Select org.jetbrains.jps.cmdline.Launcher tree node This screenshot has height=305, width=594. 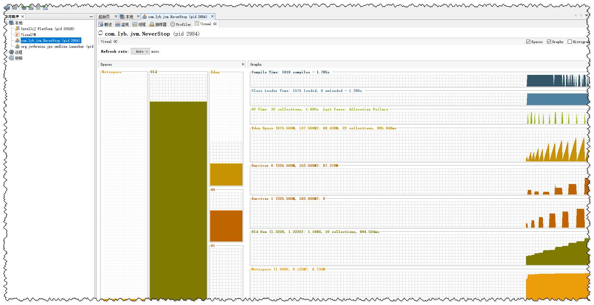tap(57, 46)
